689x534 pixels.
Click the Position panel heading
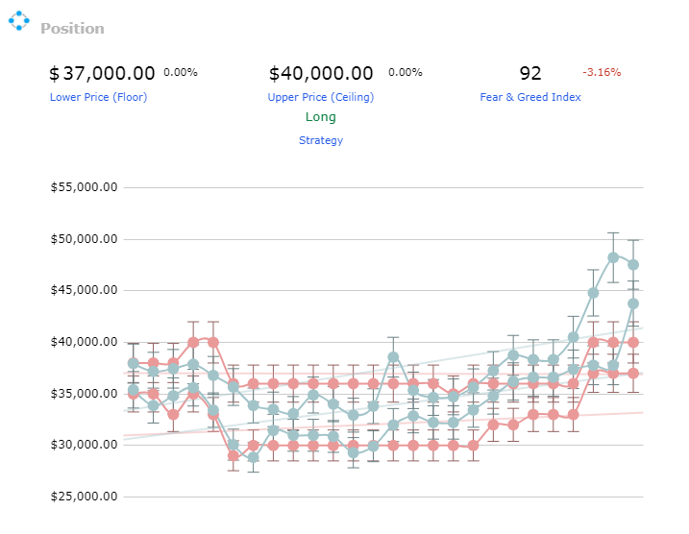point(72,29)
